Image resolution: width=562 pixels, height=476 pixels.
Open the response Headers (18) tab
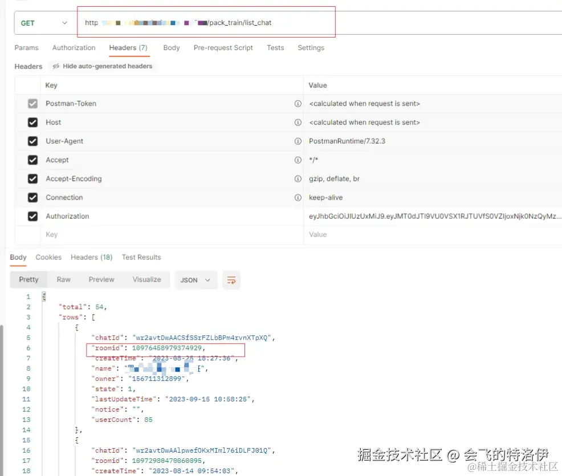click(x=91, y=257)
